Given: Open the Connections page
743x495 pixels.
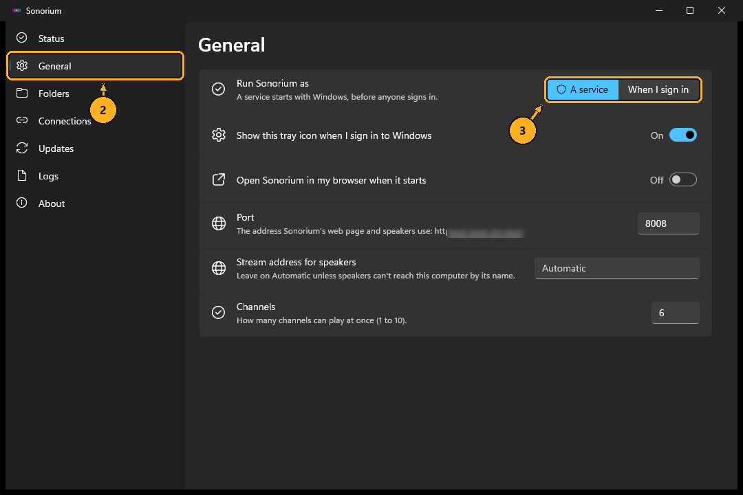Looking at the screenshot, I should (95, 121).
